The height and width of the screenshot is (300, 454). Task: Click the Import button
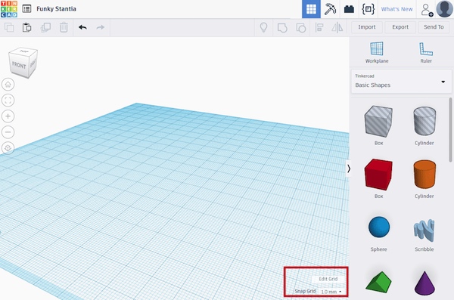(x=366, y=27)
